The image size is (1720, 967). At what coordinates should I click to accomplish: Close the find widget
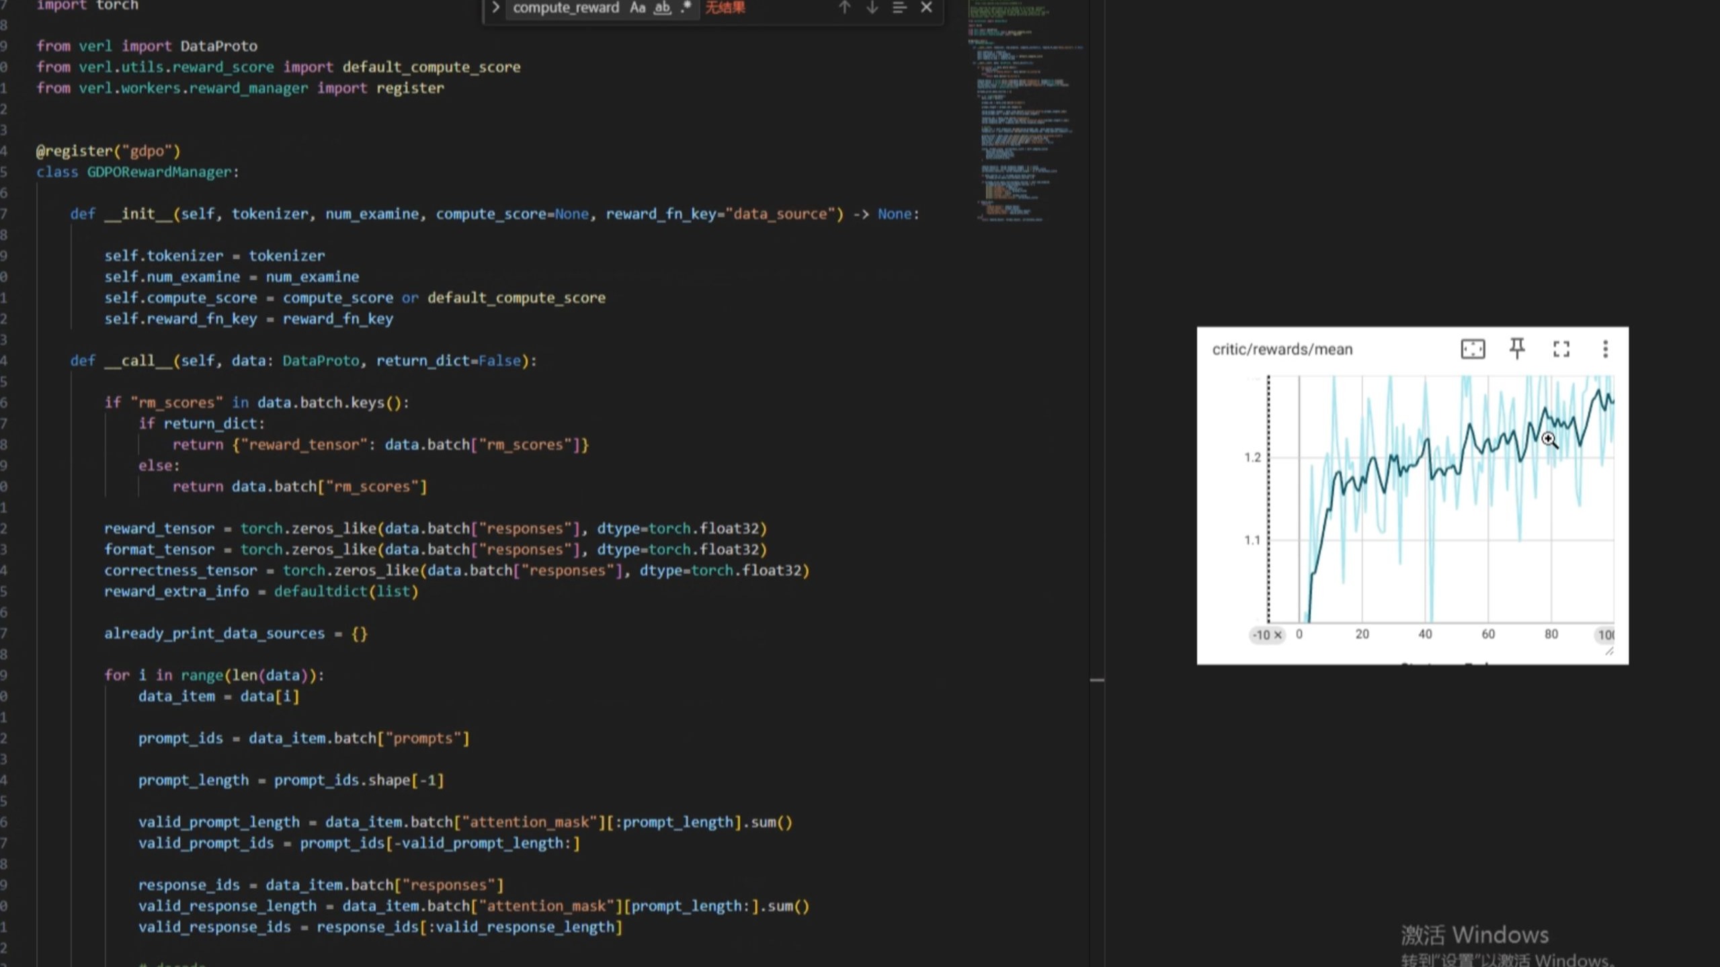(x=926, y=7)
